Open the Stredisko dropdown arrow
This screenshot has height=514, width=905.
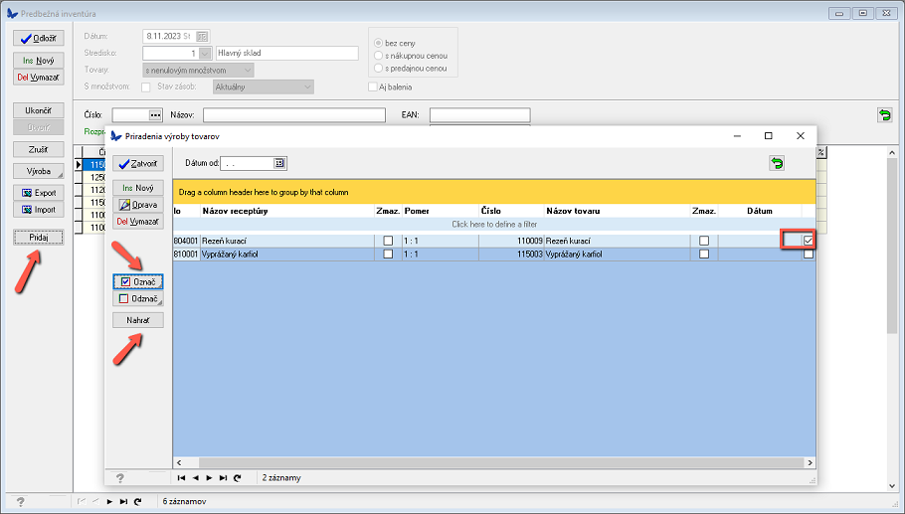click(205, 53)
